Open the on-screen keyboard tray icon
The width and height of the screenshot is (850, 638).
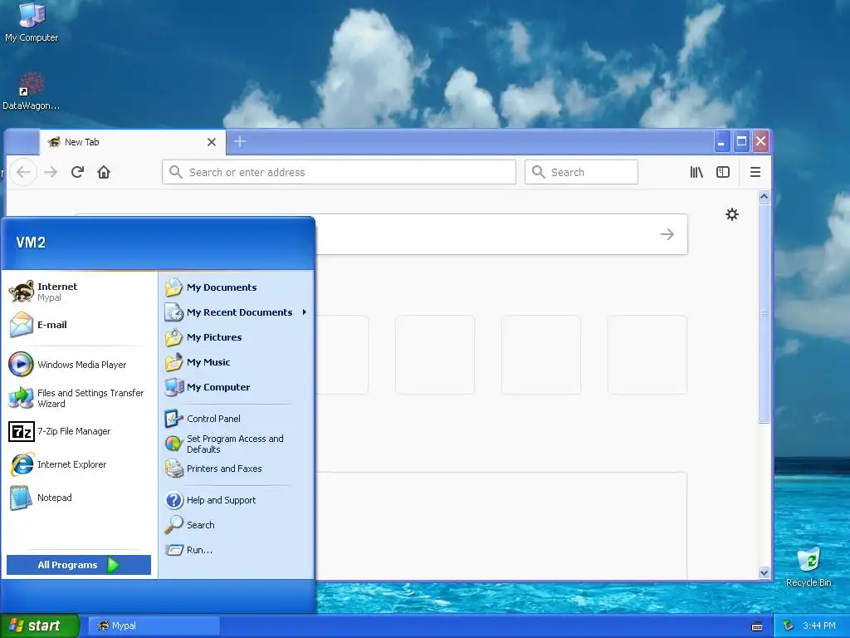(757, 626)
